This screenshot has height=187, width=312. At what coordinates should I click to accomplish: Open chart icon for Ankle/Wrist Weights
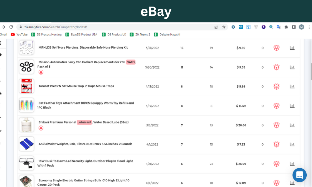point(292,145)
